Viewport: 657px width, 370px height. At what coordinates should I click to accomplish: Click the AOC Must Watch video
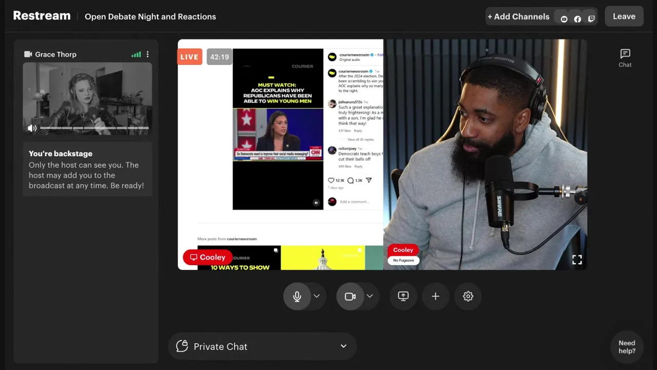[278, 129]
